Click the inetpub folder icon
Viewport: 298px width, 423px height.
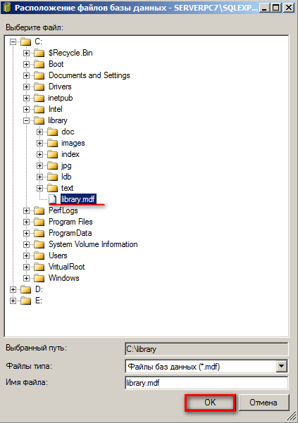(x=39, y=99)
